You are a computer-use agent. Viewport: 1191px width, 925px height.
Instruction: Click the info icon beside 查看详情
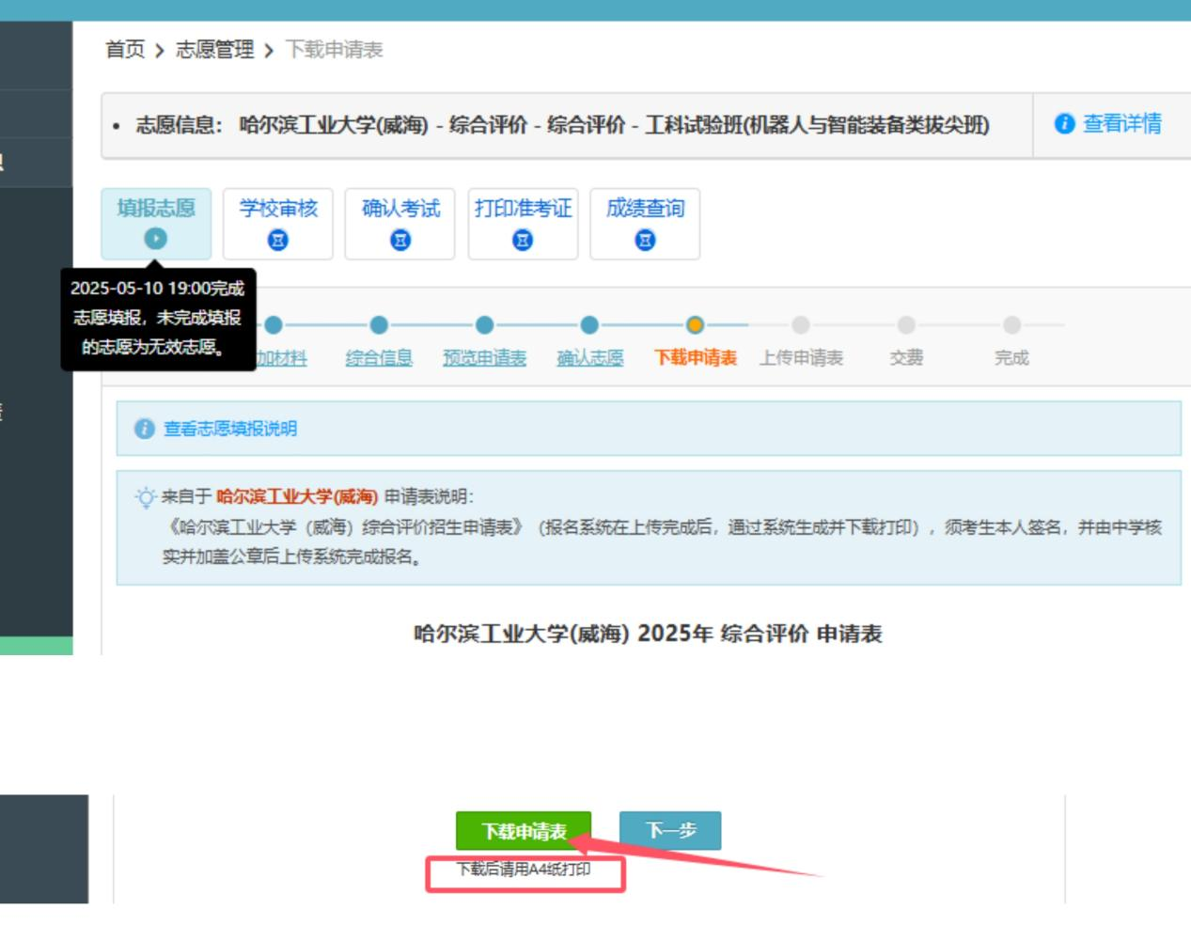click(x=1064, y=124)
